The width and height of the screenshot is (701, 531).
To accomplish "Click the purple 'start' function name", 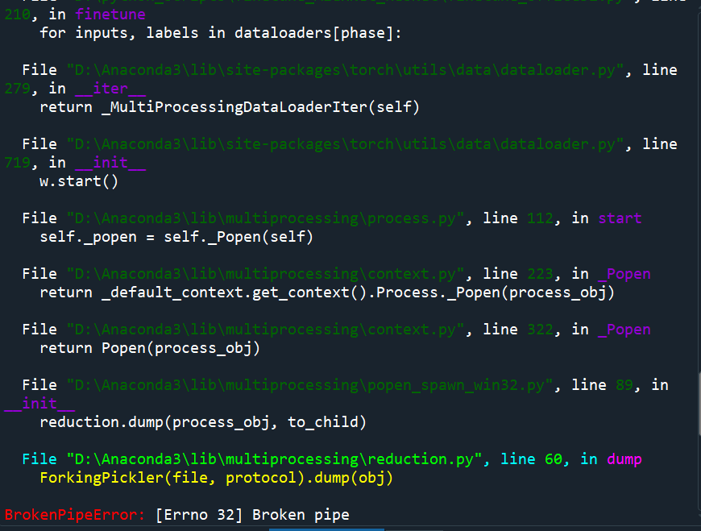I will (x=620, y=218).
